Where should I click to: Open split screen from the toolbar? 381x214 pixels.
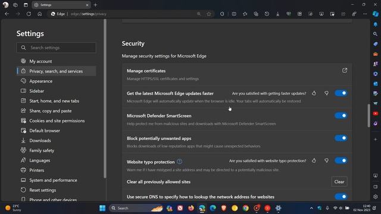[234, 14]
